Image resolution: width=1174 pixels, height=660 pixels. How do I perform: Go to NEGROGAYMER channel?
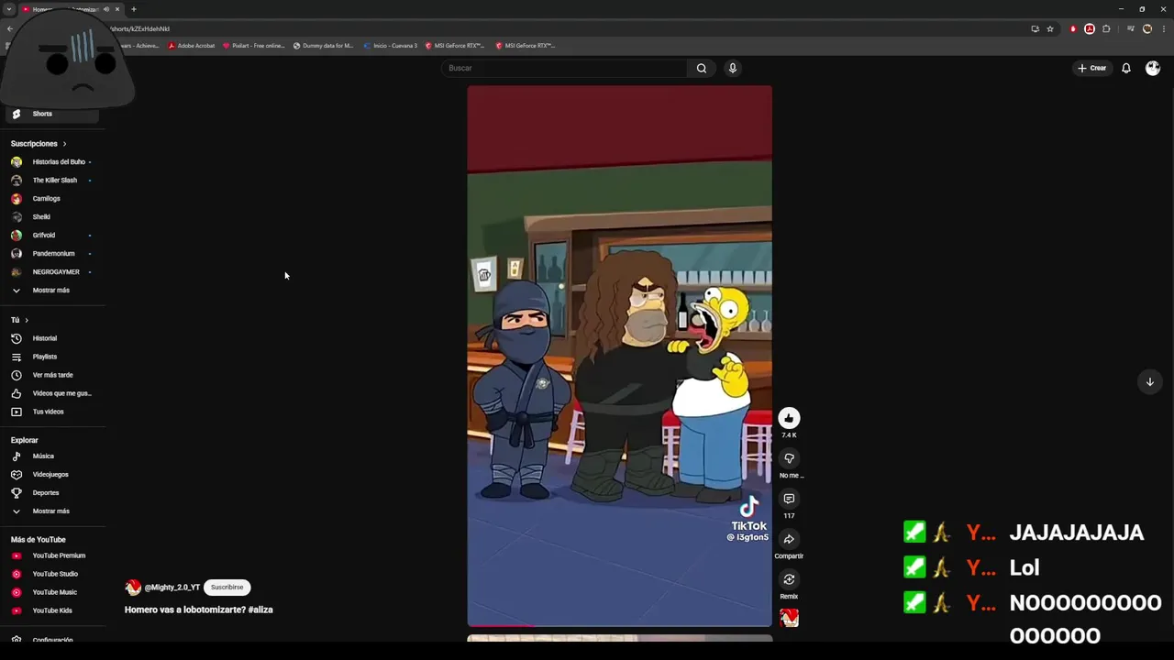pos(52,272)
